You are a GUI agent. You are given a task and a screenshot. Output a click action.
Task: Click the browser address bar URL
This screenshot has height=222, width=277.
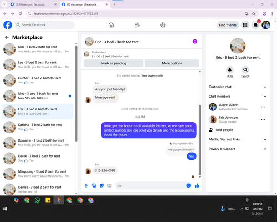tap(66, 14)
